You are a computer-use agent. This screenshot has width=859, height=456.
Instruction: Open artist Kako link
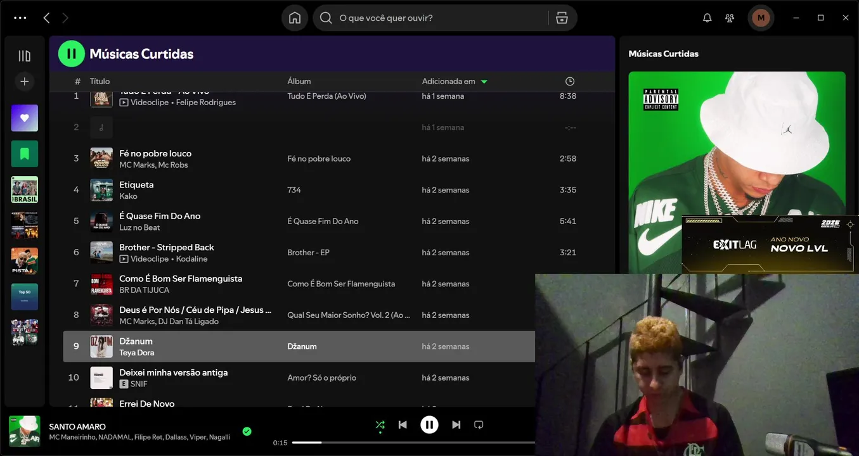128,196
